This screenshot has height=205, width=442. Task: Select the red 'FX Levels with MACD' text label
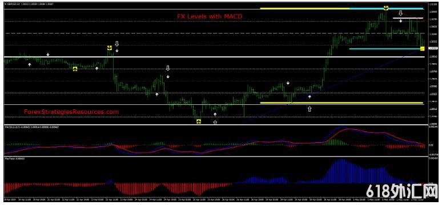(x=210, y=17)
